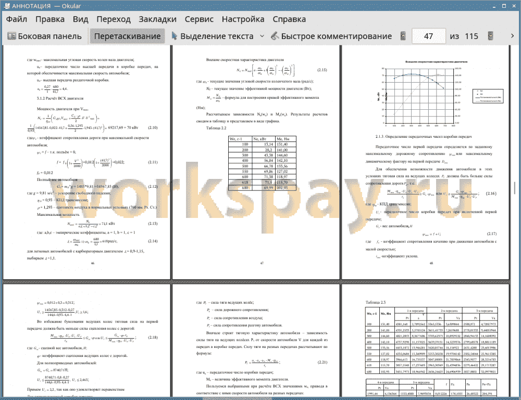Image resolution: width=521 pixels, height=400 pixels.
Task: Maximize the Okular window
Action: 504,6
